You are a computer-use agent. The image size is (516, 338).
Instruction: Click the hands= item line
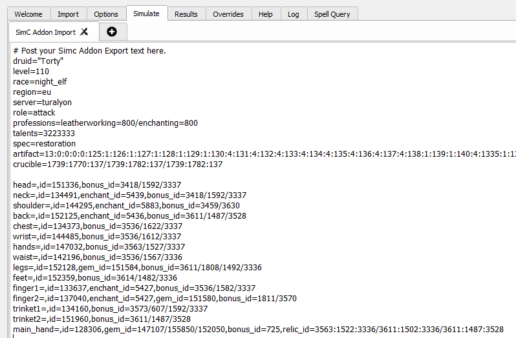[x=99, y=247]
